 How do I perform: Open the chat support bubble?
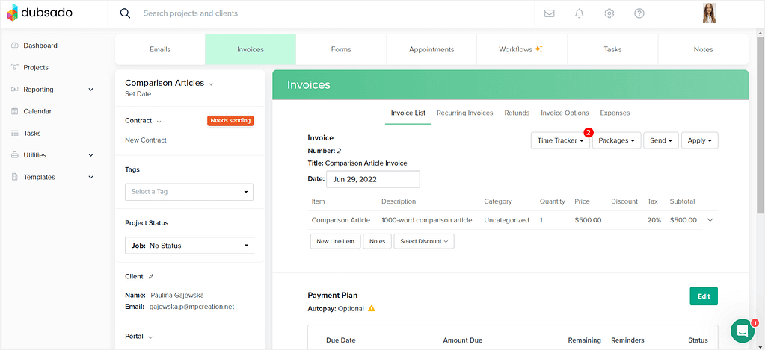743,331
